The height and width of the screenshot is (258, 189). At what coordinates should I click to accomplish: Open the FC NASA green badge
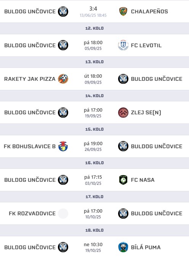pyautogui.click(x=123, y=180)
